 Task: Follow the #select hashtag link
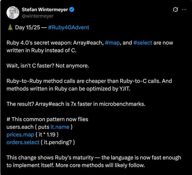143,43
